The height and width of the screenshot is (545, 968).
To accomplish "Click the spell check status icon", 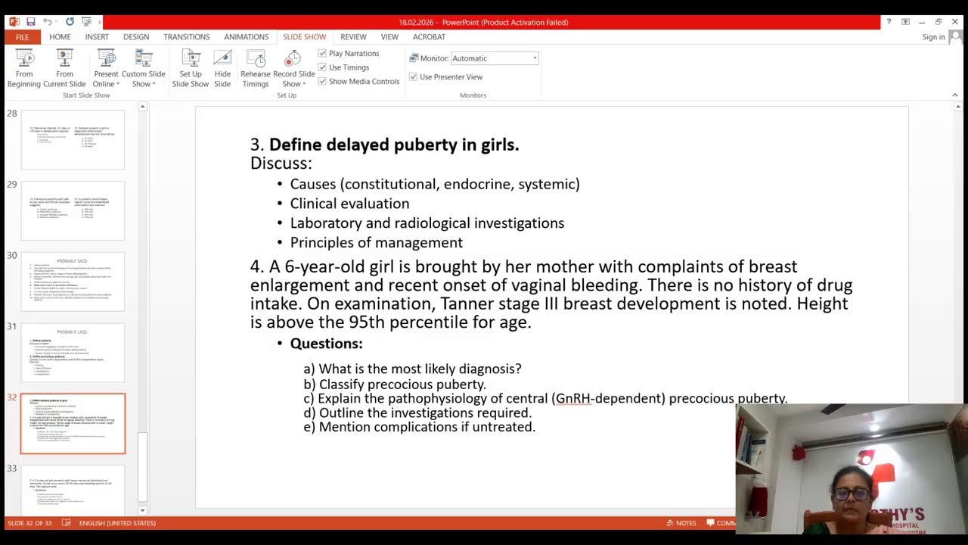I will pyautogui.click(x=67, y=523).
